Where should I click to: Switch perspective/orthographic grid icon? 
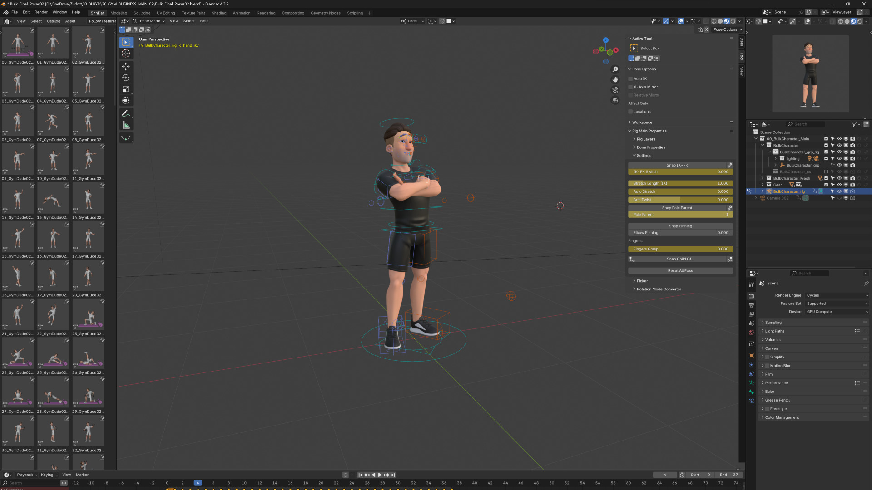click(615, 100)
